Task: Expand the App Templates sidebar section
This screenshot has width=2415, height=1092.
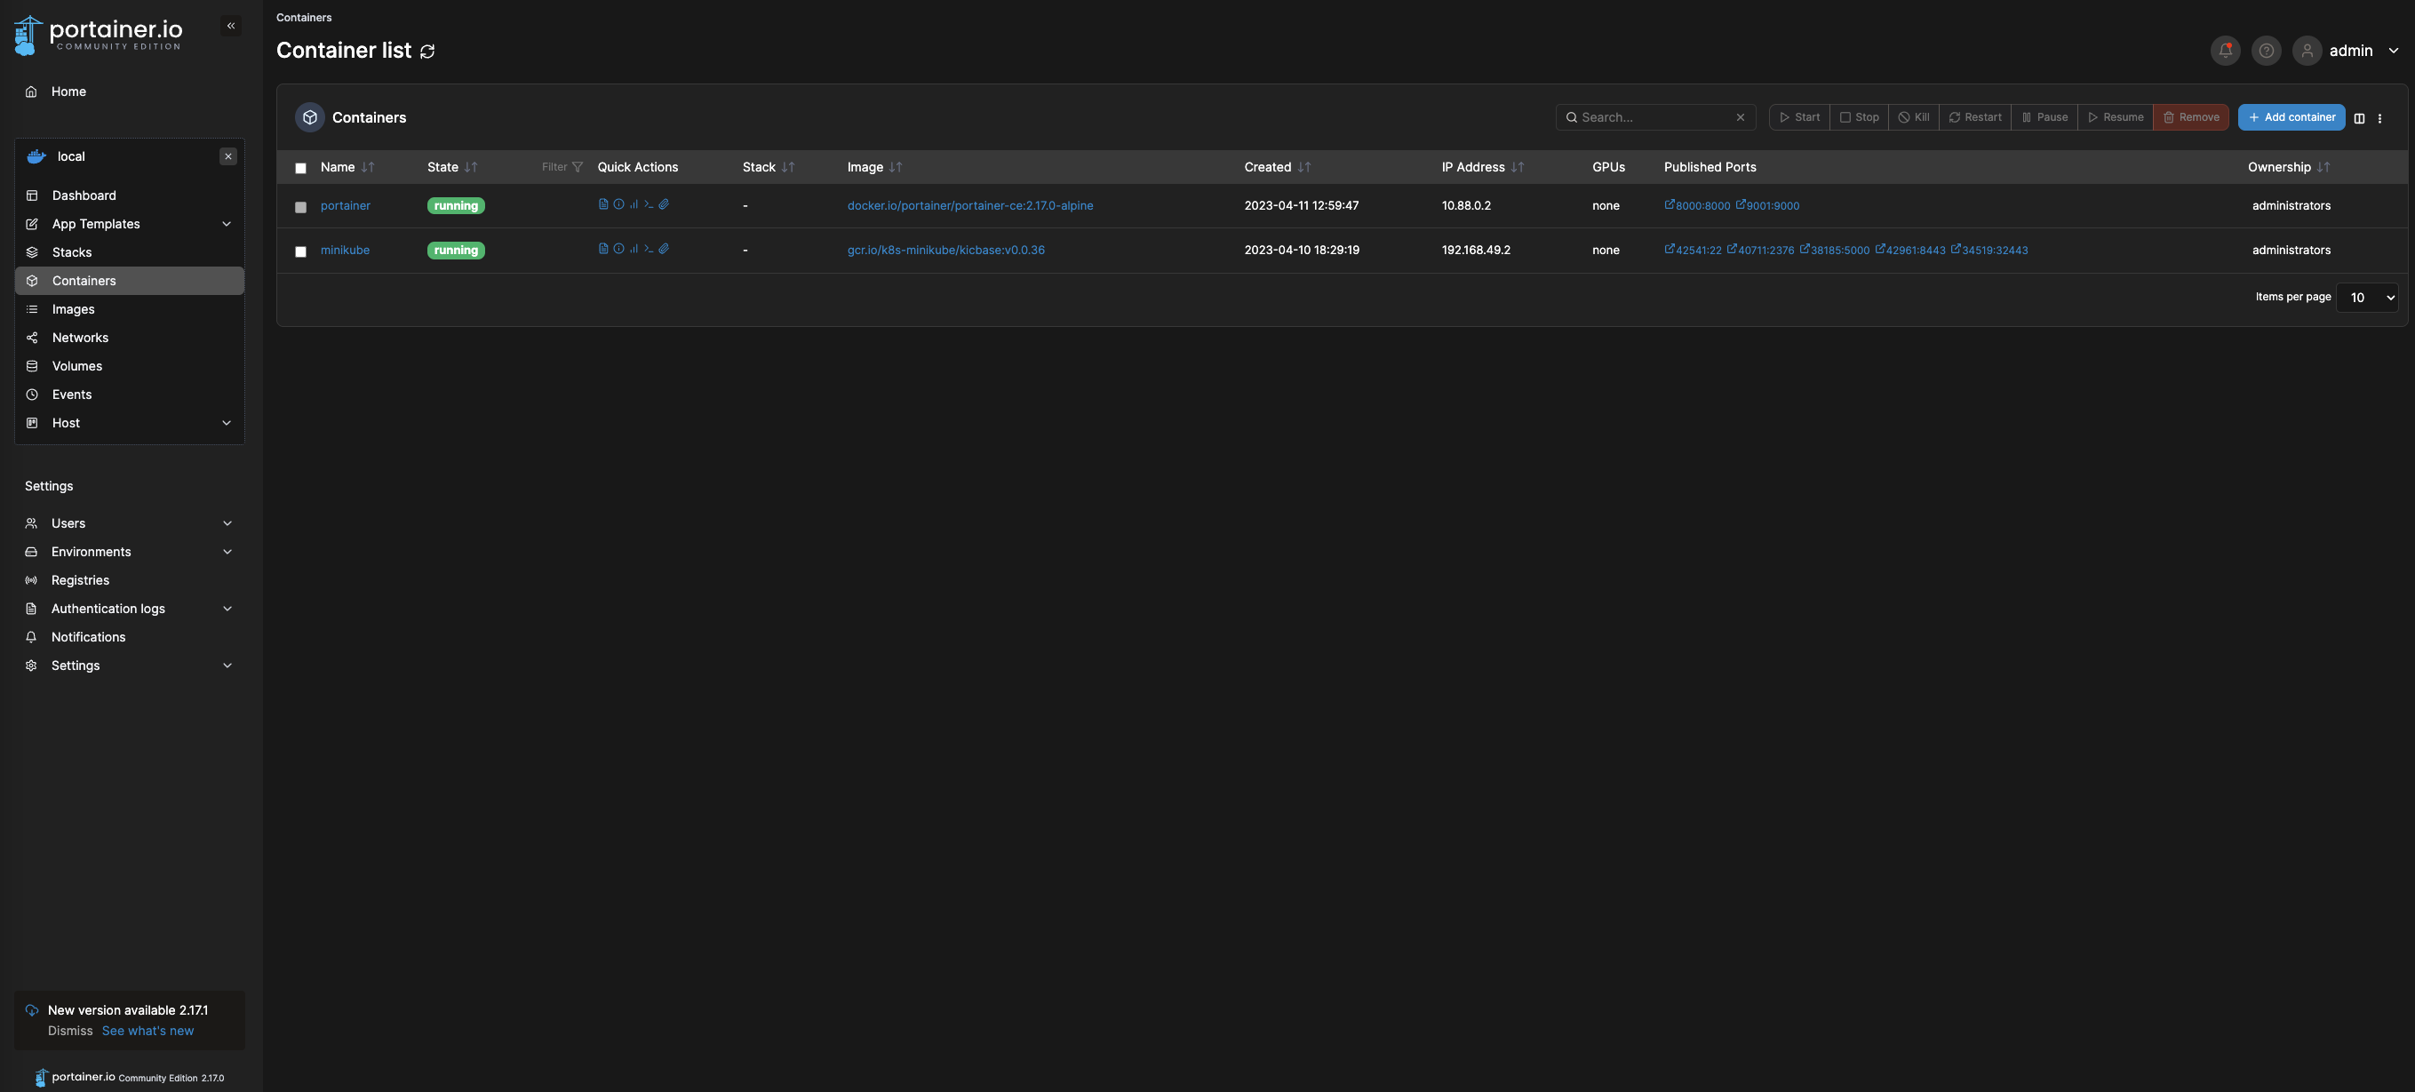Action: (226, 224)
